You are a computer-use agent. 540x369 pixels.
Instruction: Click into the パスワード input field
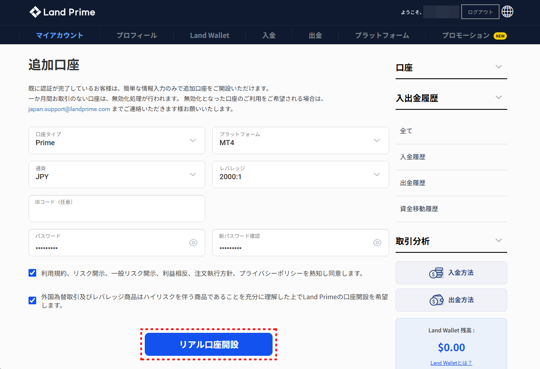(117, 243)
